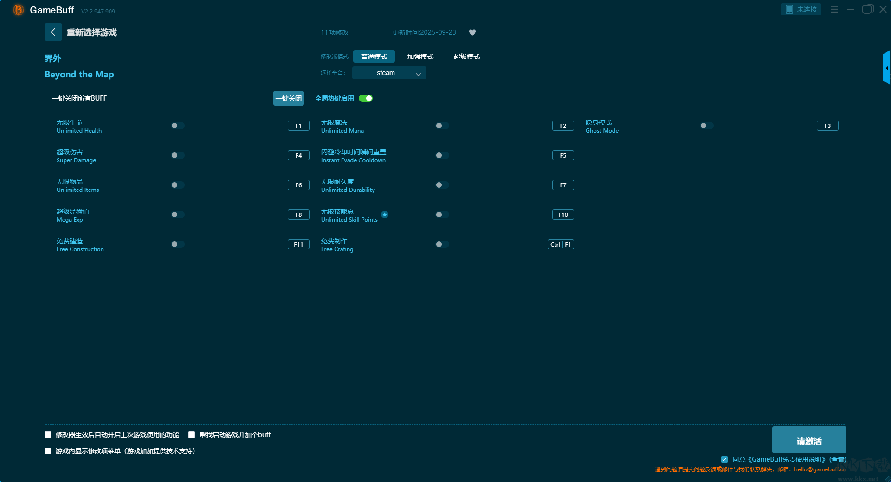Click the heart favorite icon
Screen dimensions: 891x482
pyautogui.click(x=472, y=32)
